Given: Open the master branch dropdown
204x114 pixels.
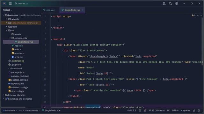Looking at the screenshot, I should (x=21, y=3).
